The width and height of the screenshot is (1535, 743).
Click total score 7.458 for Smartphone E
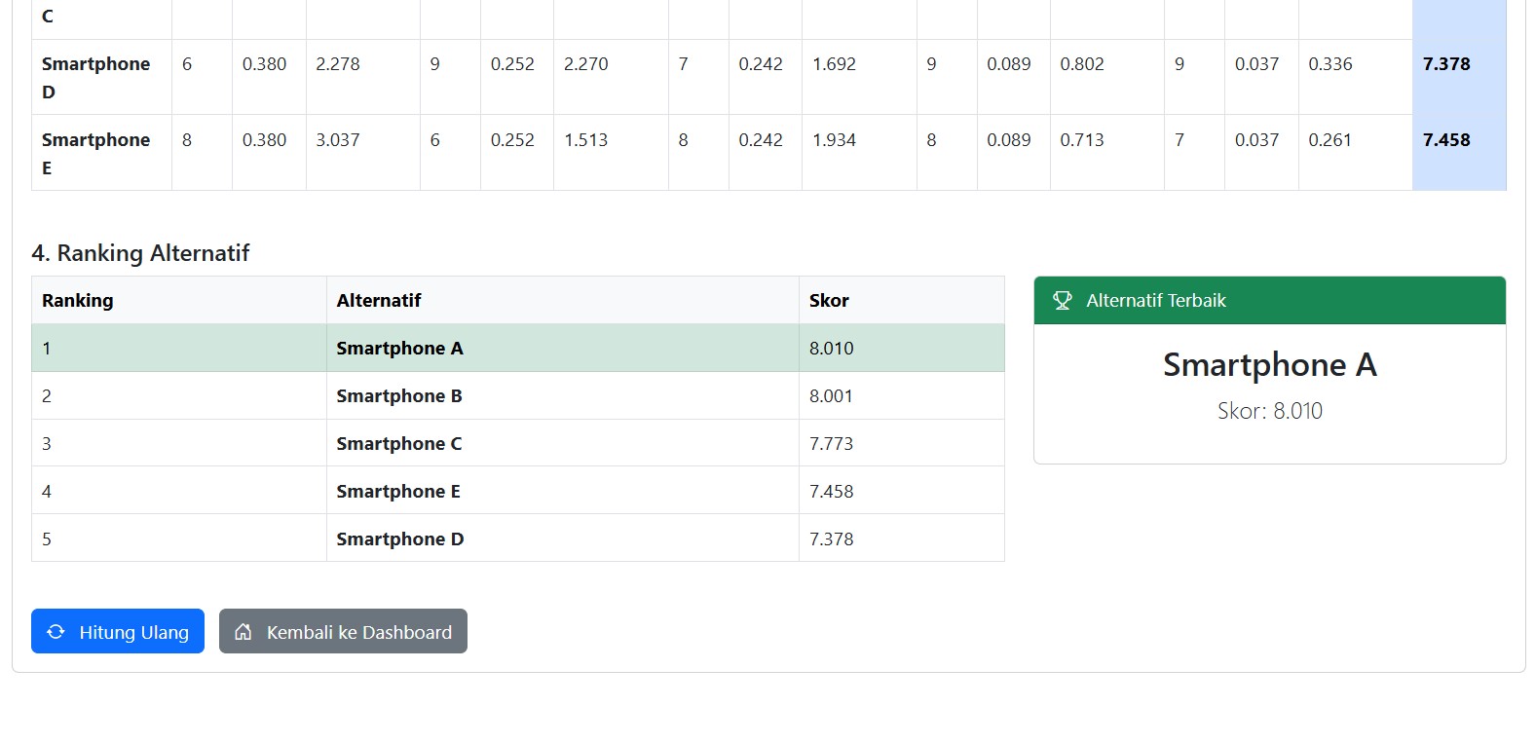tap(1446, 139)
